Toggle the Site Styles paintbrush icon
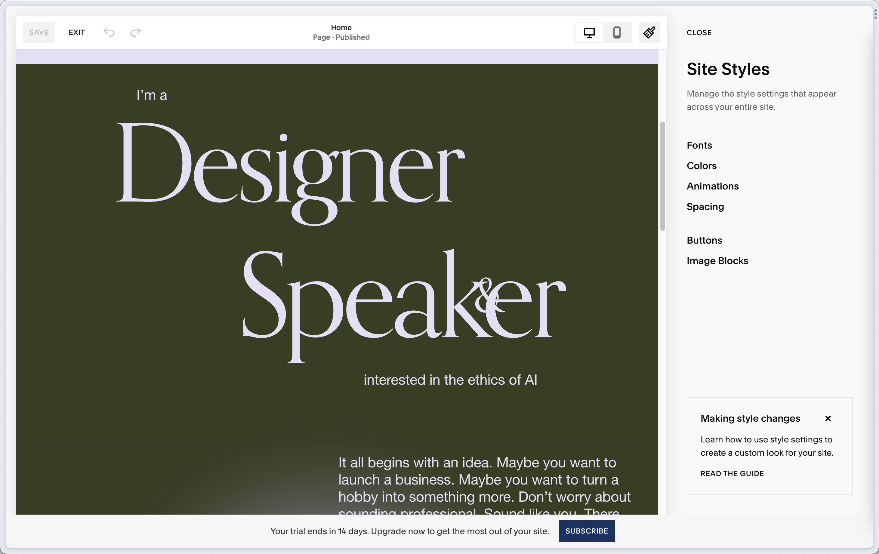Image resolution: width=879 pixels, height=554 pixels. (x=649, y=32)
